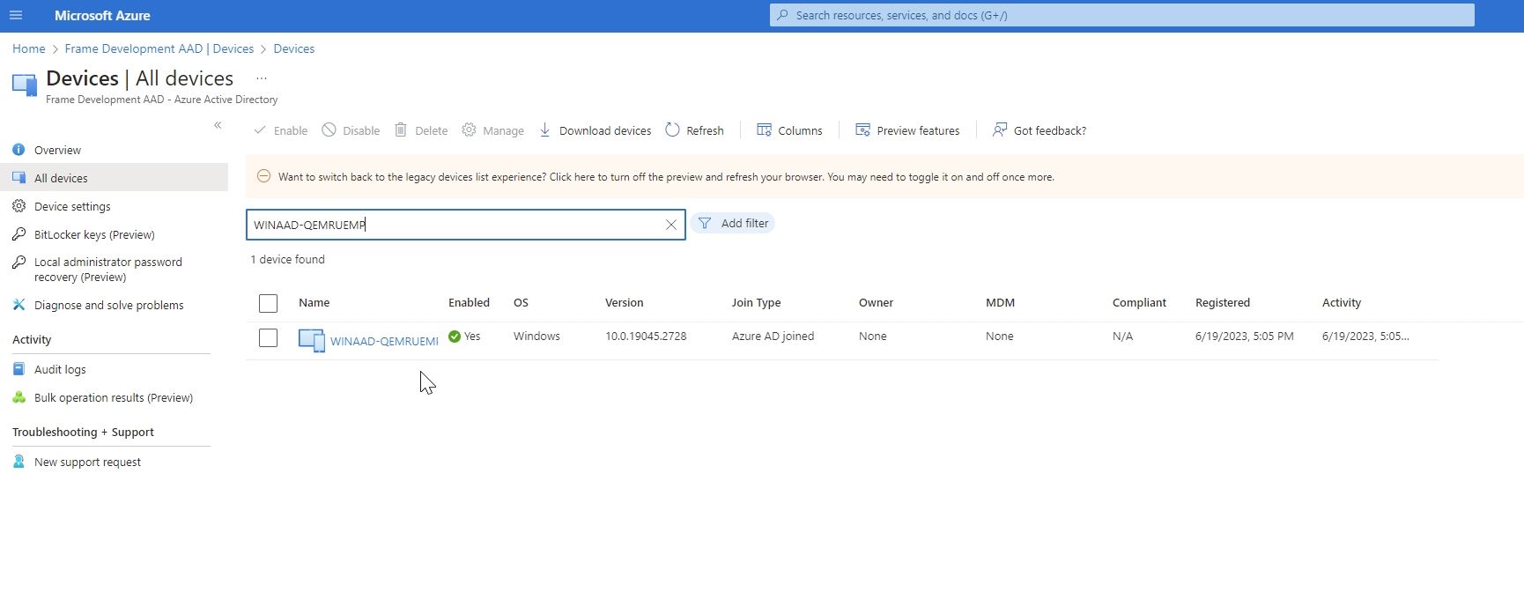Click the Delete trash toolbar button
1524x592 pixels.
(421, 130)
